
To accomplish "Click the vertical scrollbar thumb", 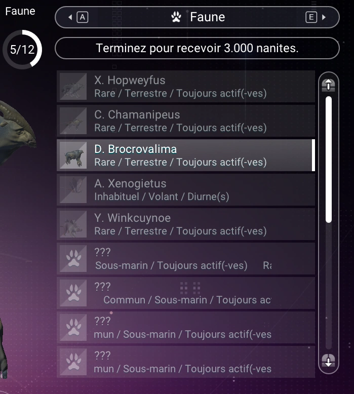I will [328, 160].
